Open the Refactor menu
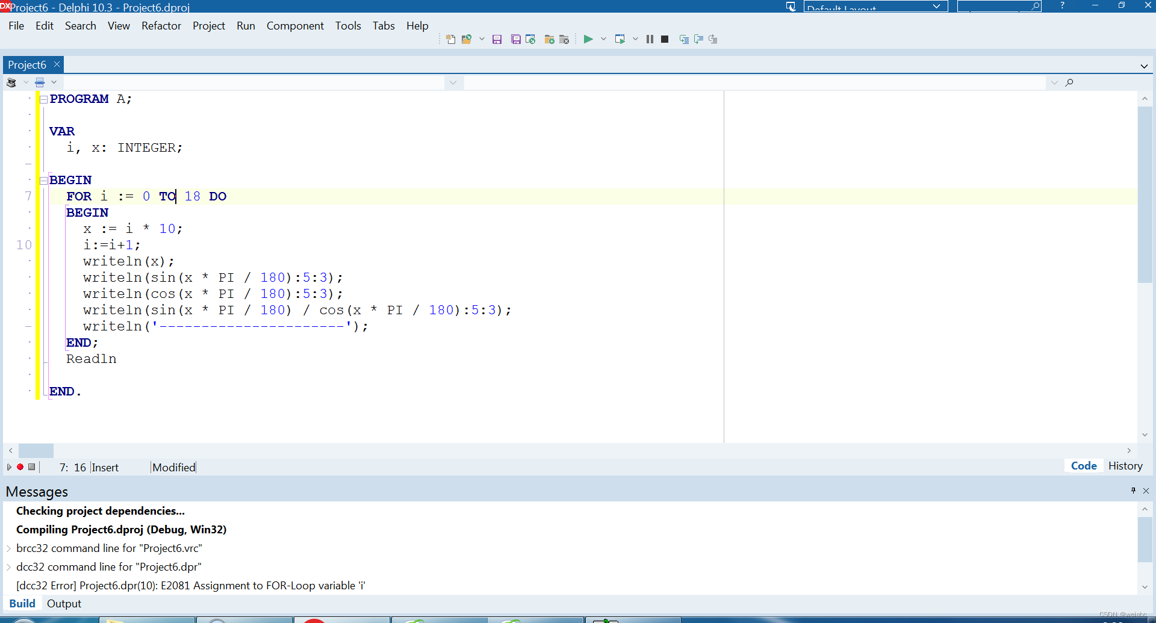Screen dimensions: 1156x623 (161, 26)
